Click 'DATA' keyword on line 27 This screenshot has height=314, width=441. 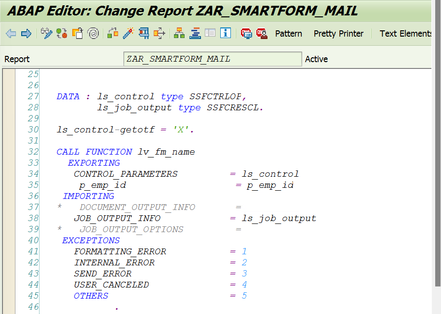tap(68, 96)
